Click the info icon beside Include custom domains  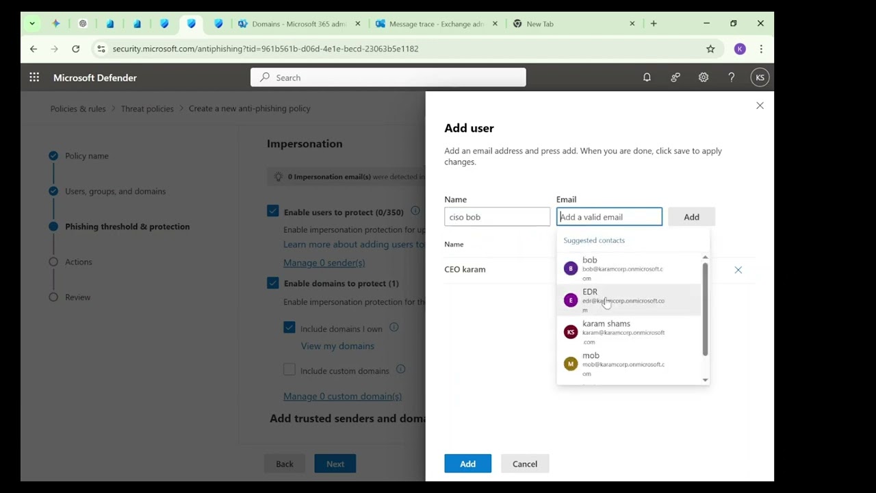(x=400, y=370)
